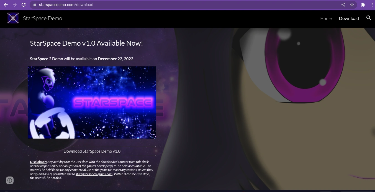Viewport: 375px width, 192px height.
Task: Click the StarSpace Demo site title
Action: 43,18
